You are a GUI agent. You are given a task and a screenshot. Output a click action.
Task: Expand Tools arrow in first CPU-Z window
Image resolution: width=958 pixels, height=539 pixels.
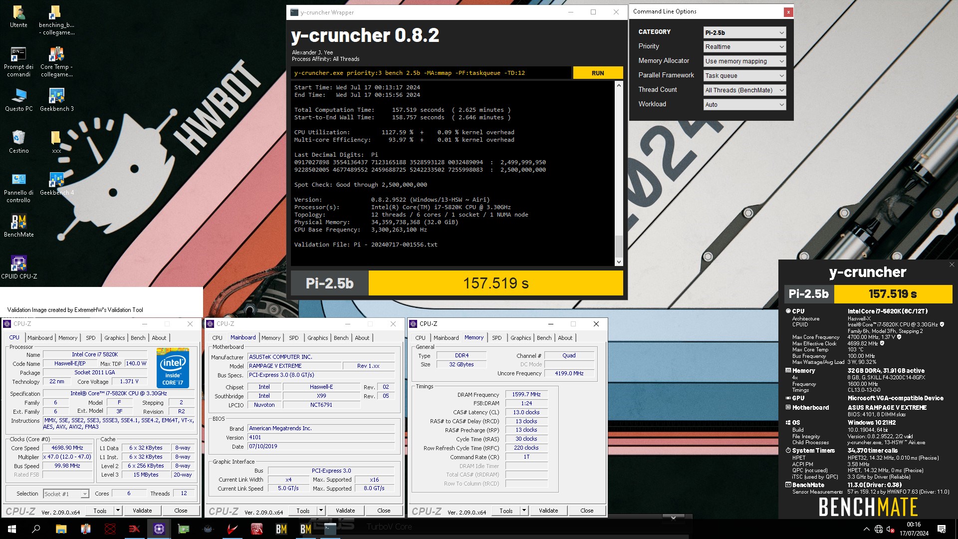point(118,511)
